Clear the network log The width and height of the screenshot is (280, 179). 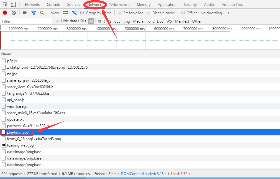point(14,13)
